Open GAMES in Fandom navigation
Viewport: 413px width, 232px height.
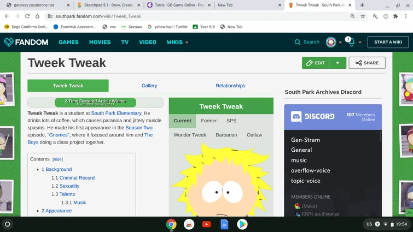[68, 42]
